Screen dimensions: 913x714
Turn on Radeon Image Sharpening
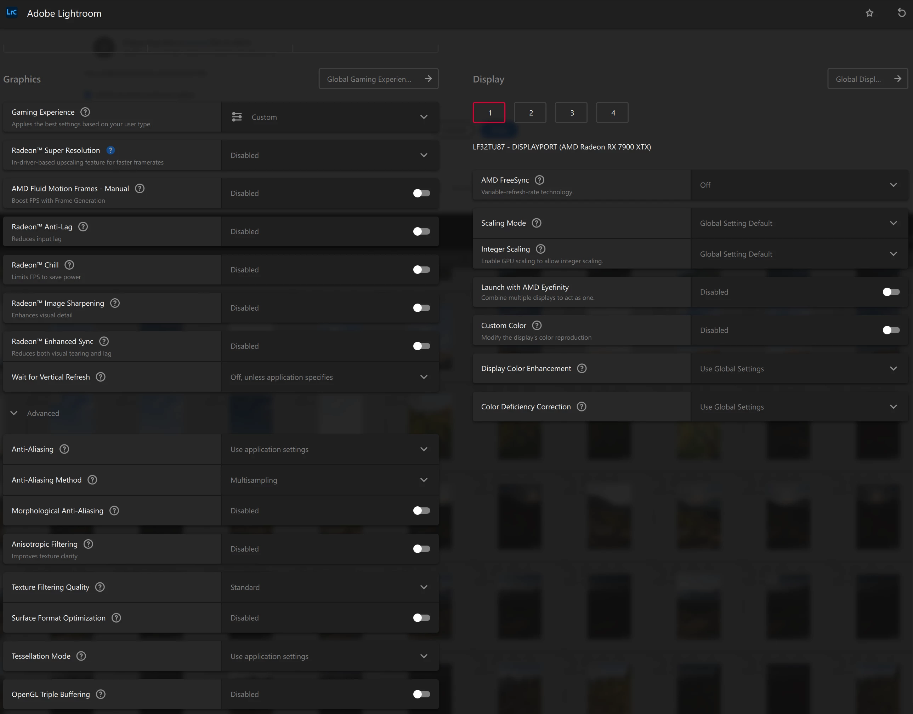coord(421,308)
